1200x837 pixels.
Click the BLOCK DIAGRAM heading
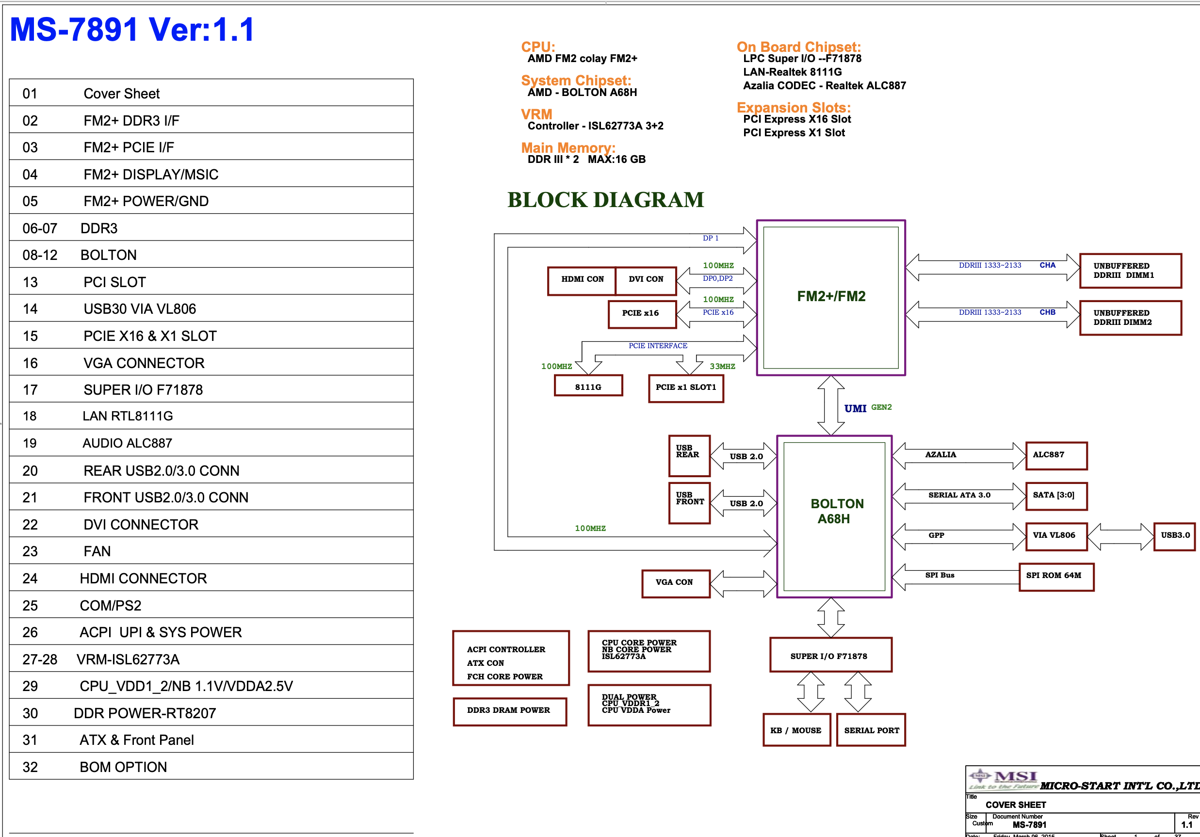coord(606,200)
